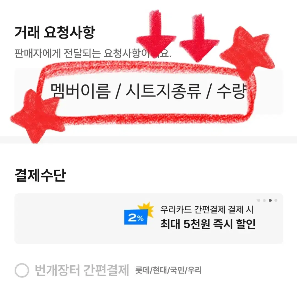
Task: Open the 우리카드 간편결제 promotion banner
Action: click(x=149, y=219)
